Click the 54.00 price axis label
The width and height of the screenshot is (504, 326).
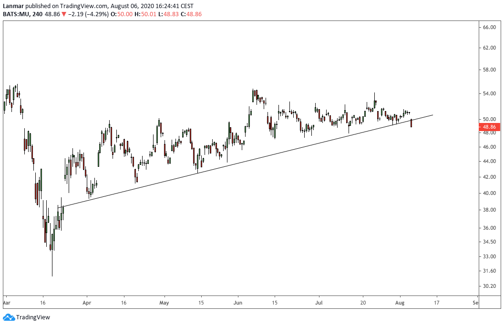[489, 93]
